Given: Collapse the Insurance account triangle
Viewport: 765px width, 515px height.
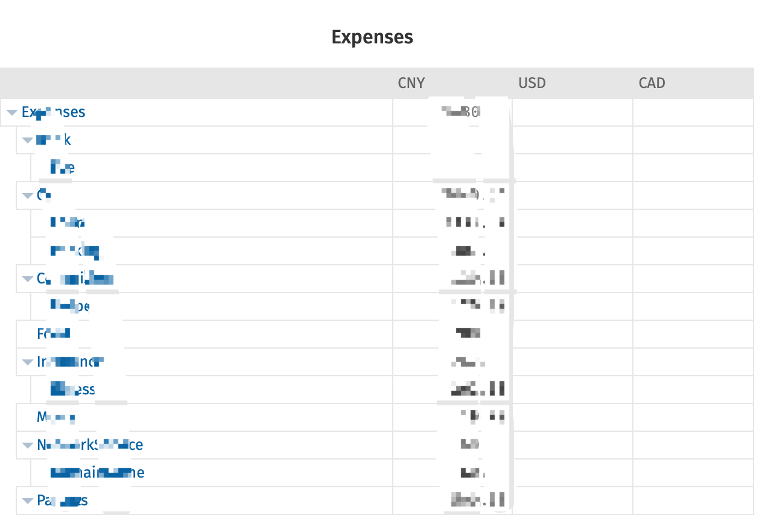Looking at the screenshot, I should [x=27, y=362].
